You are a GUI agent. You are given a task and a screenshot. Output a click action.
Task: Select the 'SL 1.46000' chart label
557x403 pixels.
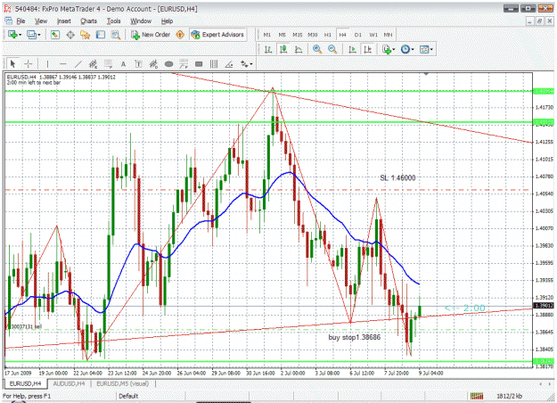pos(397,177)
